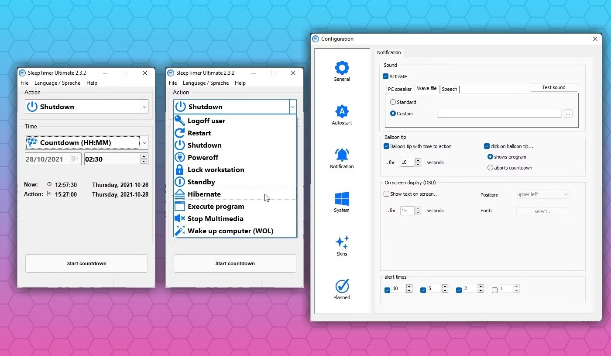The height and width of the screenshot is (356, 611).
Task: Click balloon tip seconds value 10
Action: [x=407, y=162]
